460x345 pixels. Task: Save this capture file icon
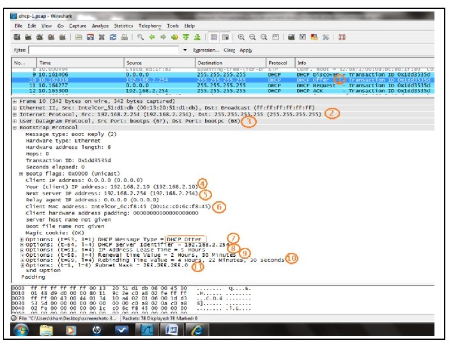point(90,37)
